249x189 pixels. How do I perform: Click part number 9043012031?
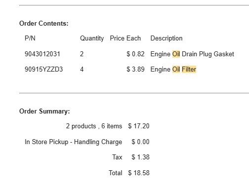[42, 54]
